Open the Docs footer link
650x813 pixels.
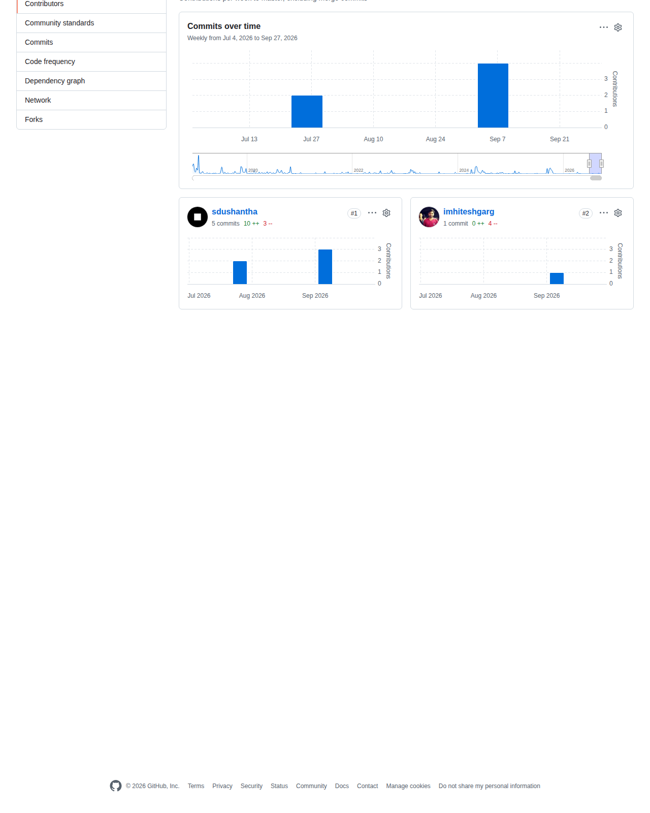point(342,786)
